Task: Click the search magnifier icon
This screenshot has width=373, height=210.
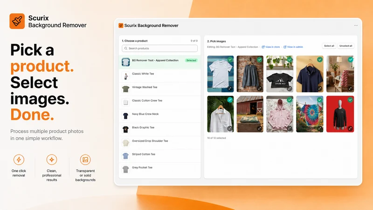Action: [x=126, y=49]
